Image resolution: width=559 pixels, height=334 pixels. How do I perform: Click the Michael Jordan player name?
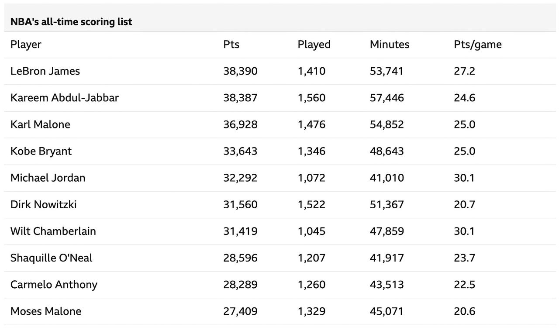pyautogui.click(x=48, y=178)
